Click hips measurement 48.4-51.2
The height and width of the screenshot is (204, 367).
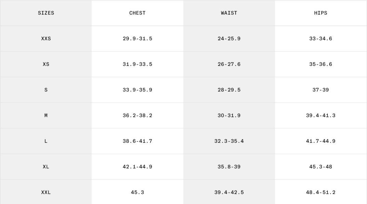(x=320, y=192)
